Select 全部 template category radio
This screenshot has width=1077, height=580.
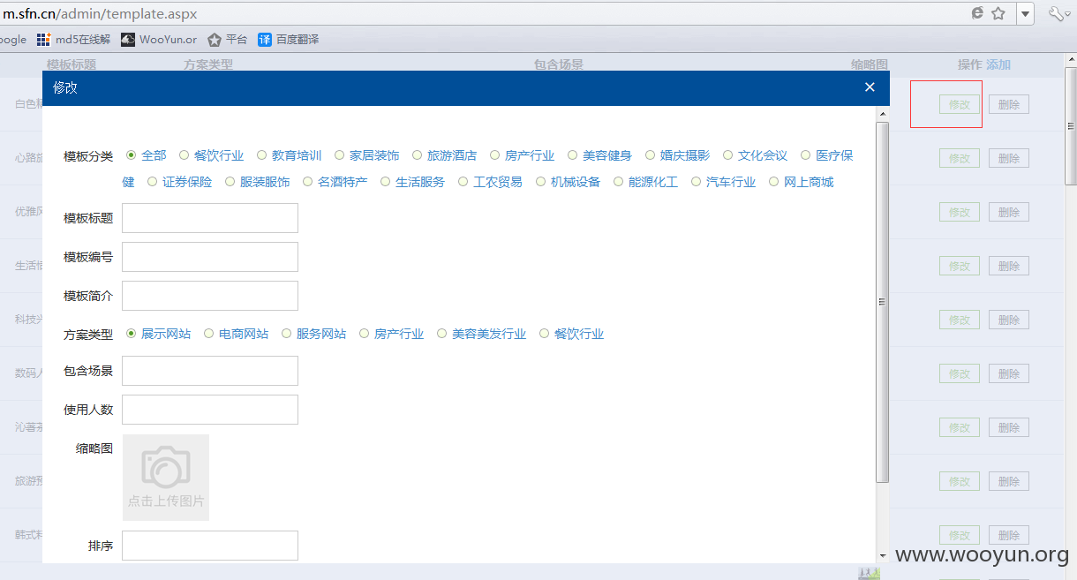point(132,155)
